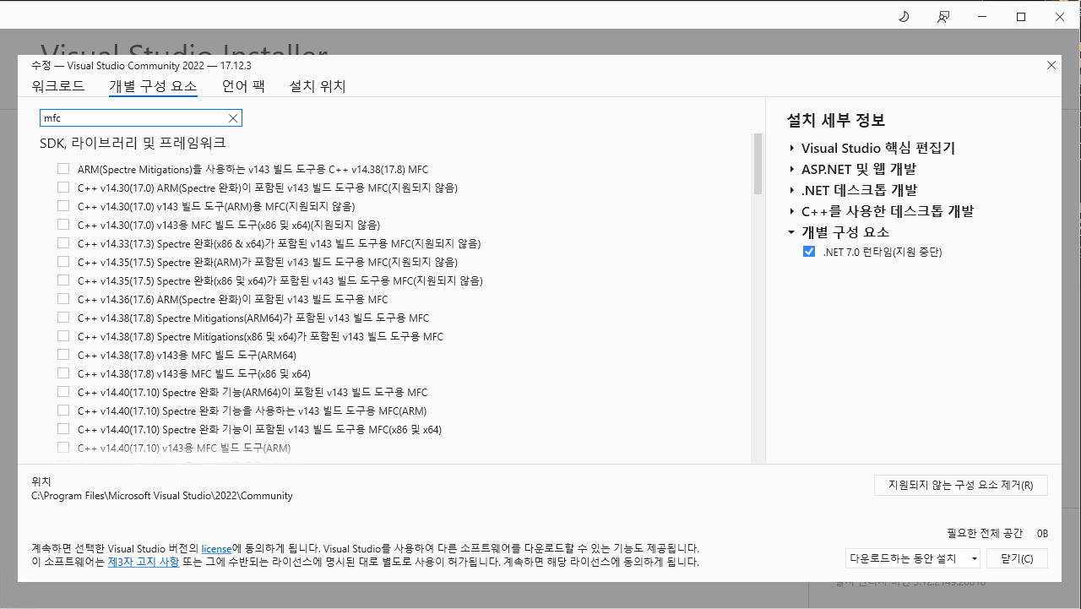Check C++ v14.35(17.5) Spectre 완화(ARM) MFC checkbox
1081x609 pixels.
point(63,262)
